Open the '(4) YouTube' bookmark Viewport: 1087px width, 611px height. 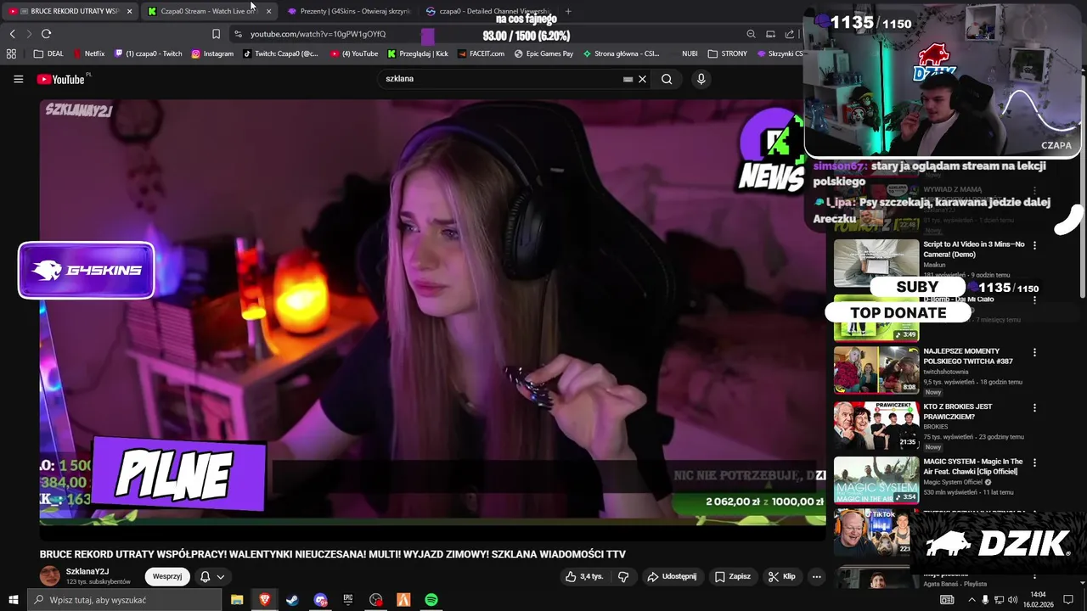coord(354,53)
